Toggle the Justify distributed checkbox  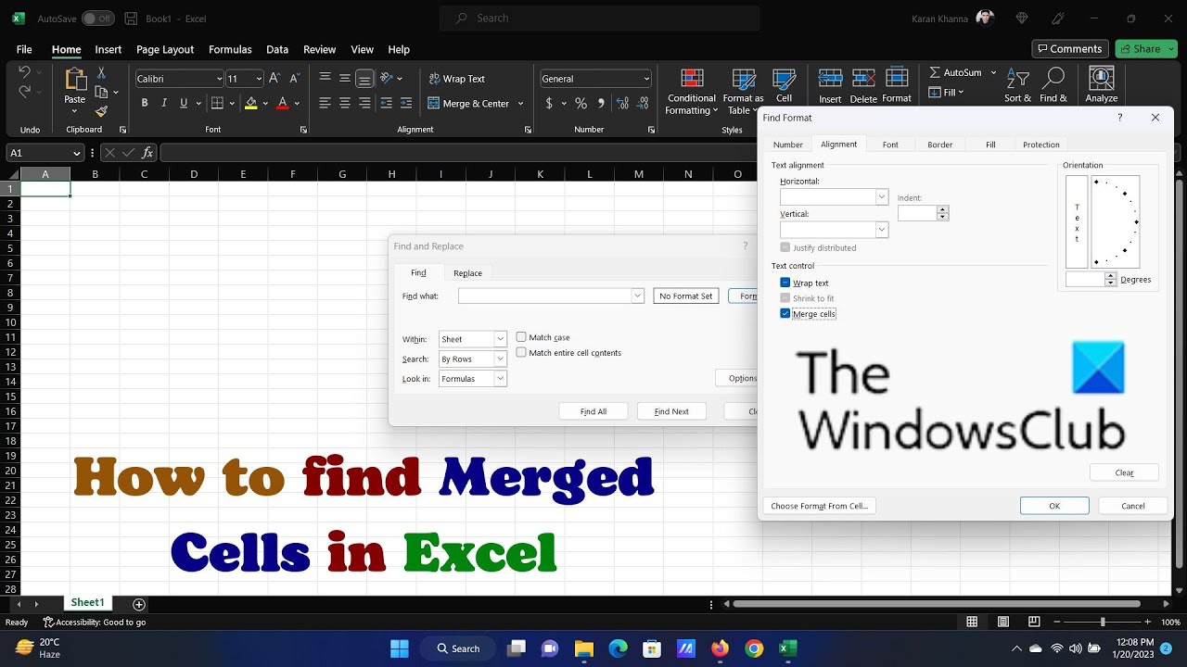click(785, 247)
